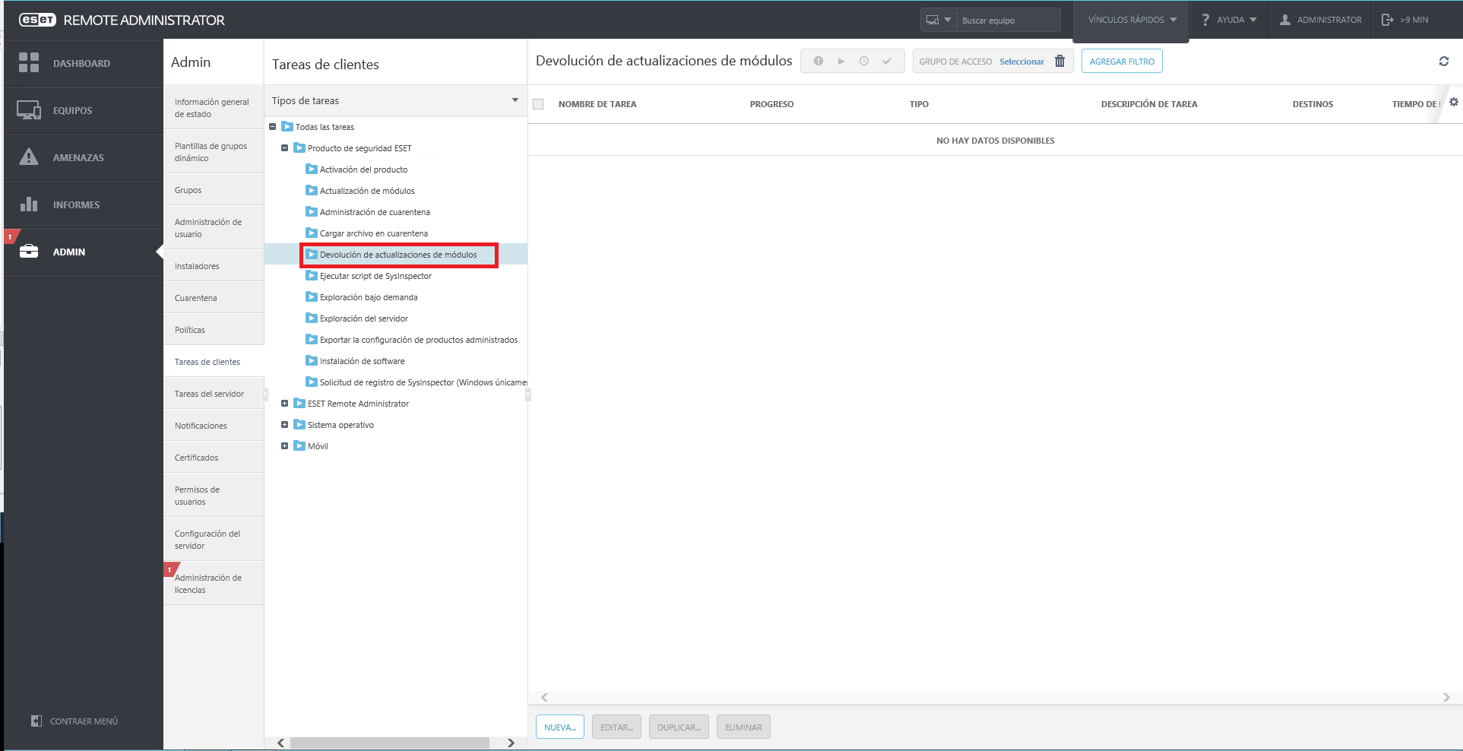Click the Ayuda question mark icon
The image size is (1463, 751).
(x=1205, y=20)
